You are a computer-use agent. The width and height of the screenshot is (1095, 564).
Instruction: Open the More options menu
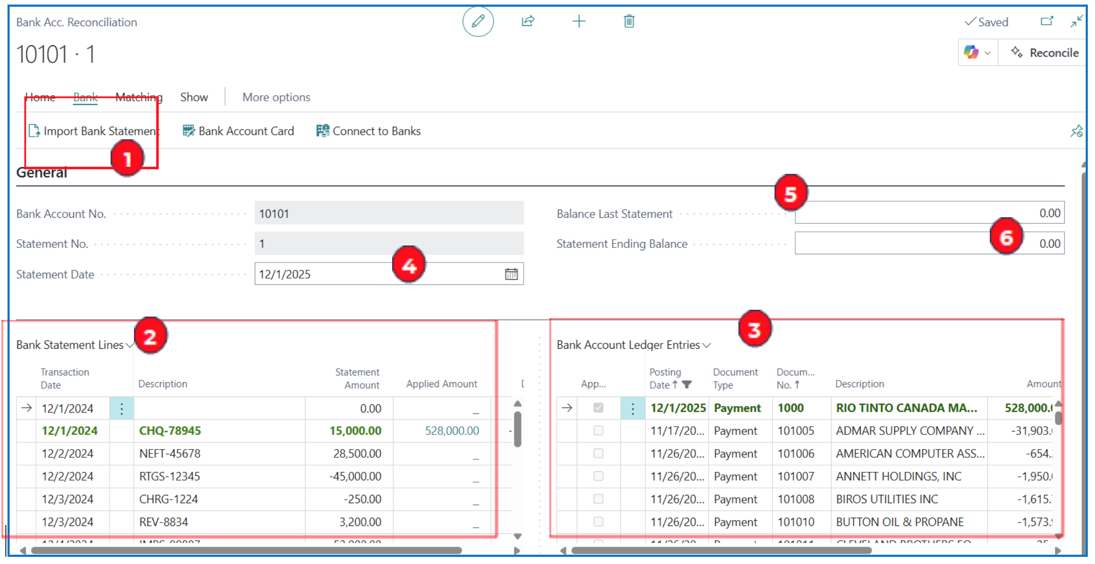pyautogui.click(x=276, y=97)
